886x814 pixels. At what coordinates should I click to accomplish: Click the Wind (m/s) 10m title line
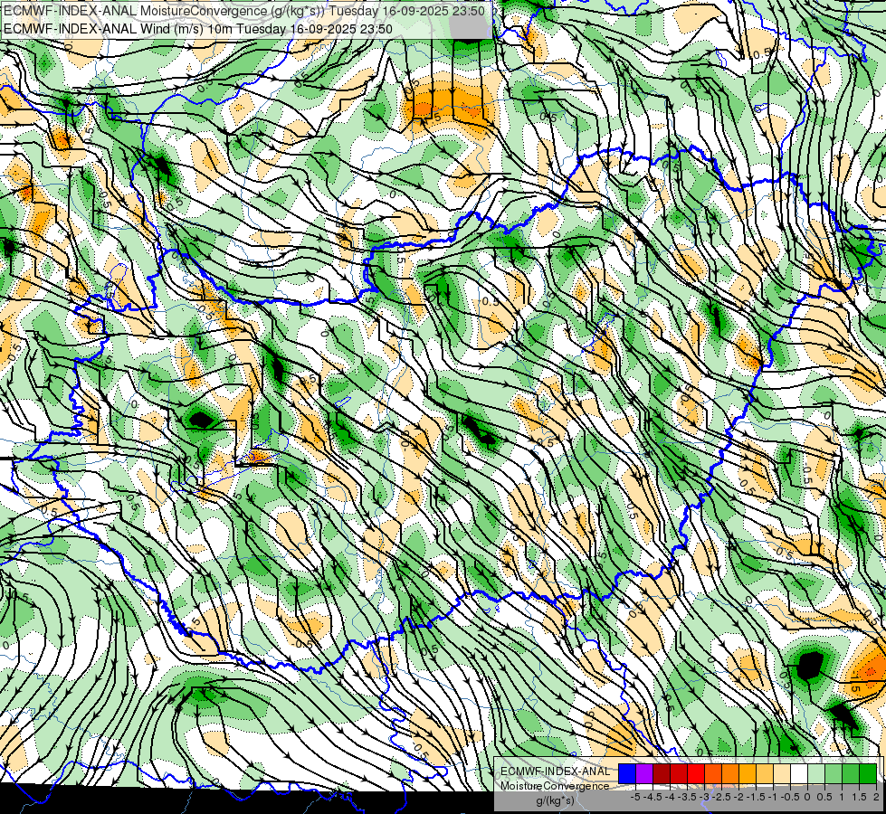coord(198,28)
